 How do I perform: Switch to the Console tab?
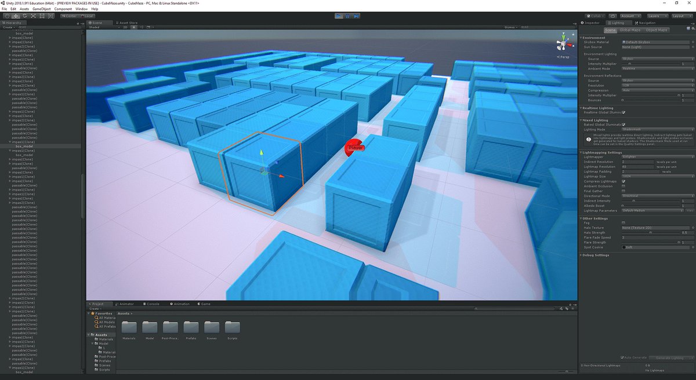point(151,304)
